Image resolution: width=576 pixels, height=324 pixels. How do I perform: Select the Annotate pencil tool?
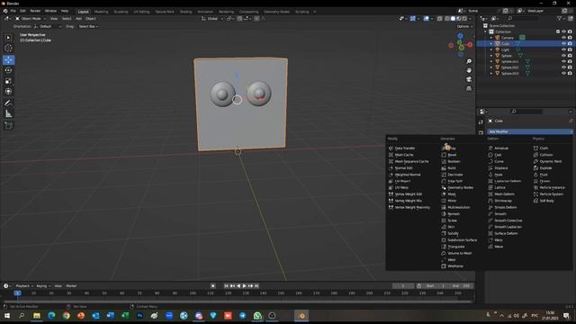coord(8,103)
